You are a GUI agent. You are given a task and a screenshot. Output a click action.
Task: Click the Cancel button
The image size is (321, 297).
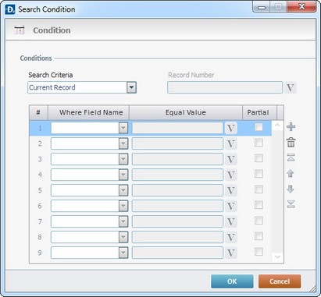280,281
